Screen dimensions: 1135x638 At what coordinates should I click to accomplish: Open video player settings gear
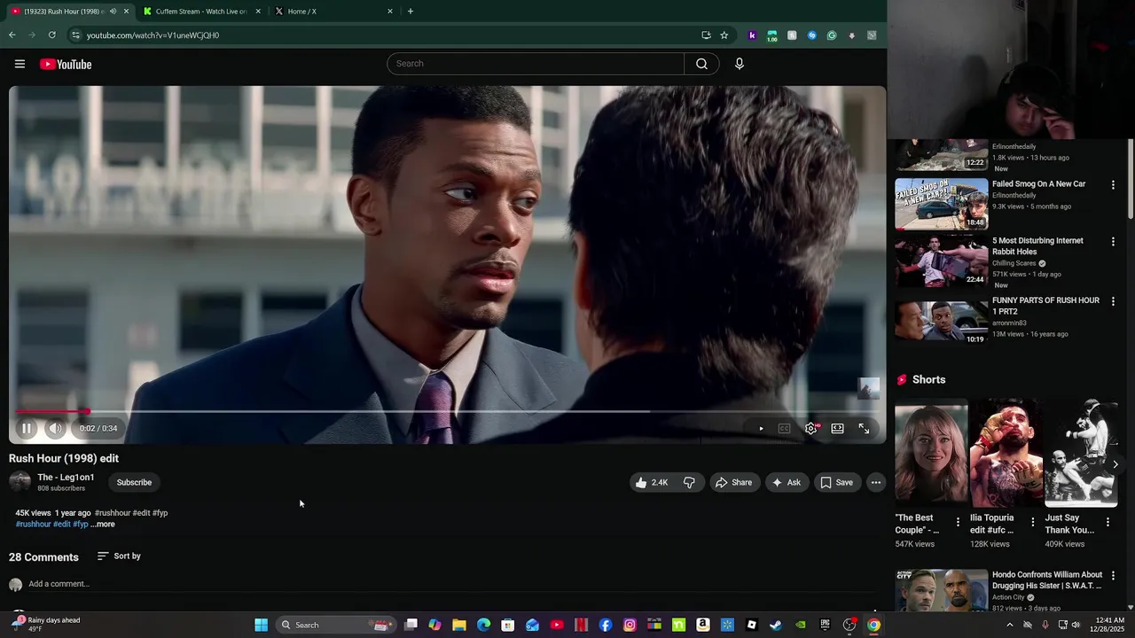coord(811,429)
